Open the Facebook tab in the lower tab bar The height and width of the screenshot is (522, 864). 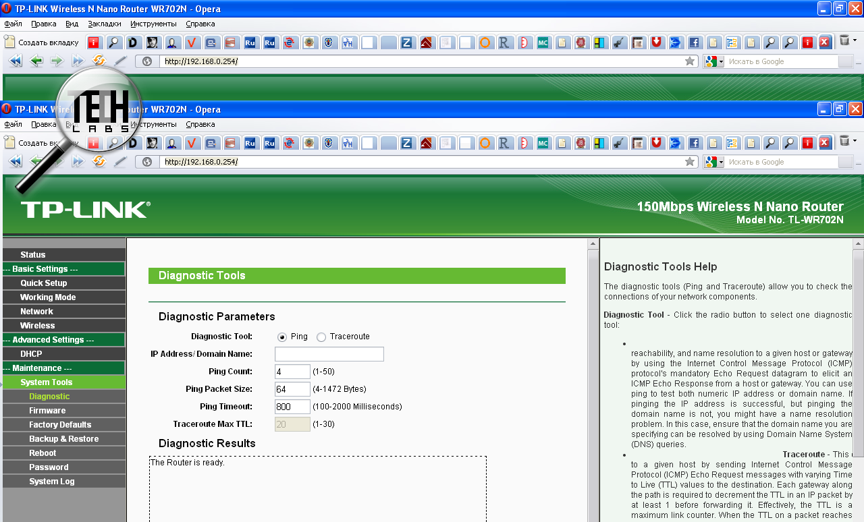coord(693,143)
